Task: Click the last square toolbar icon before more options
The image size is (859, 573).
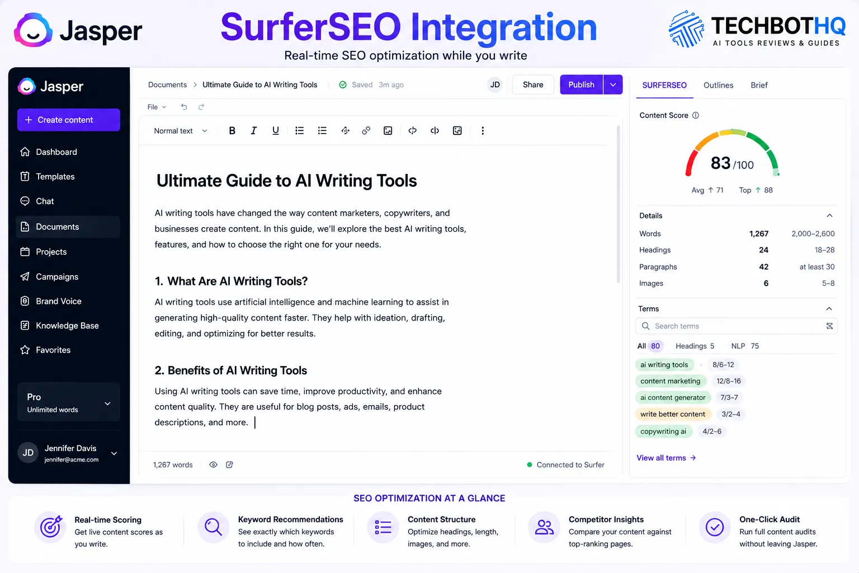Action: click(x=457, y=130)
